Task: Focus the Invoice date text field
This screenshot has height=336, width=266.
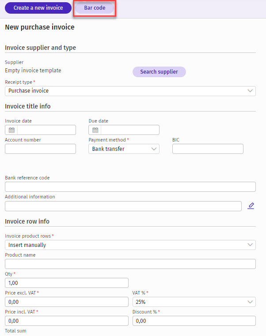Action: pos(46,130)
